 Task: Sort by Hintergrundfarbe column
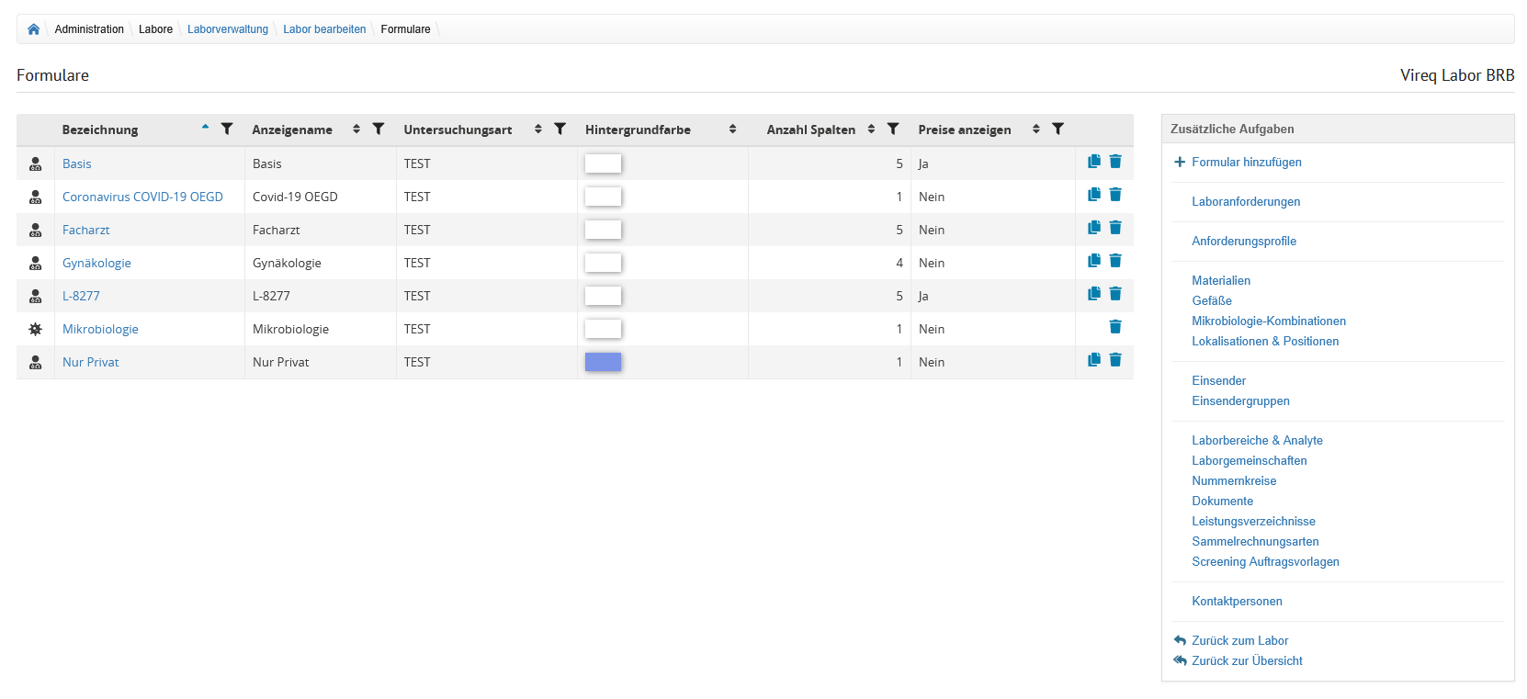(x=732, y=130)
